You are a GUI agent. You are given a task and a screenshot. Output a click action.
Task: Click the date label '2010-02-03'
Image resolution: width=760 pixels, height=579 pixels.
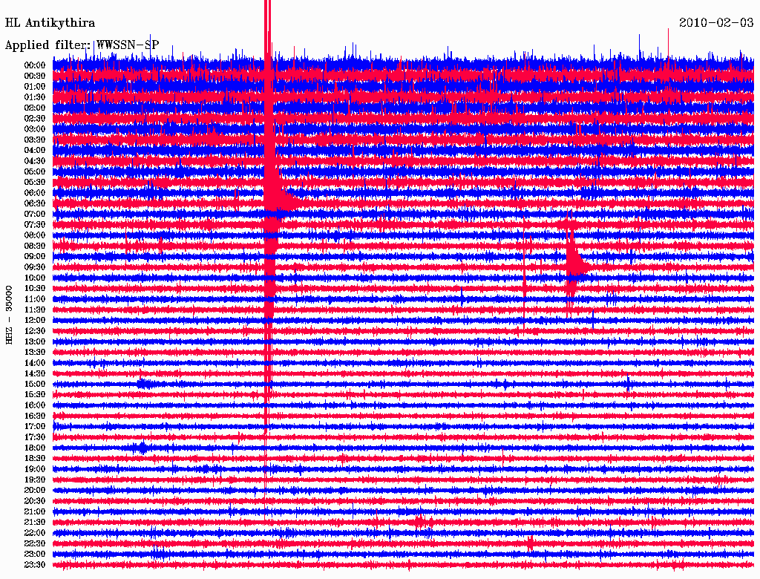tap(716, 23)
